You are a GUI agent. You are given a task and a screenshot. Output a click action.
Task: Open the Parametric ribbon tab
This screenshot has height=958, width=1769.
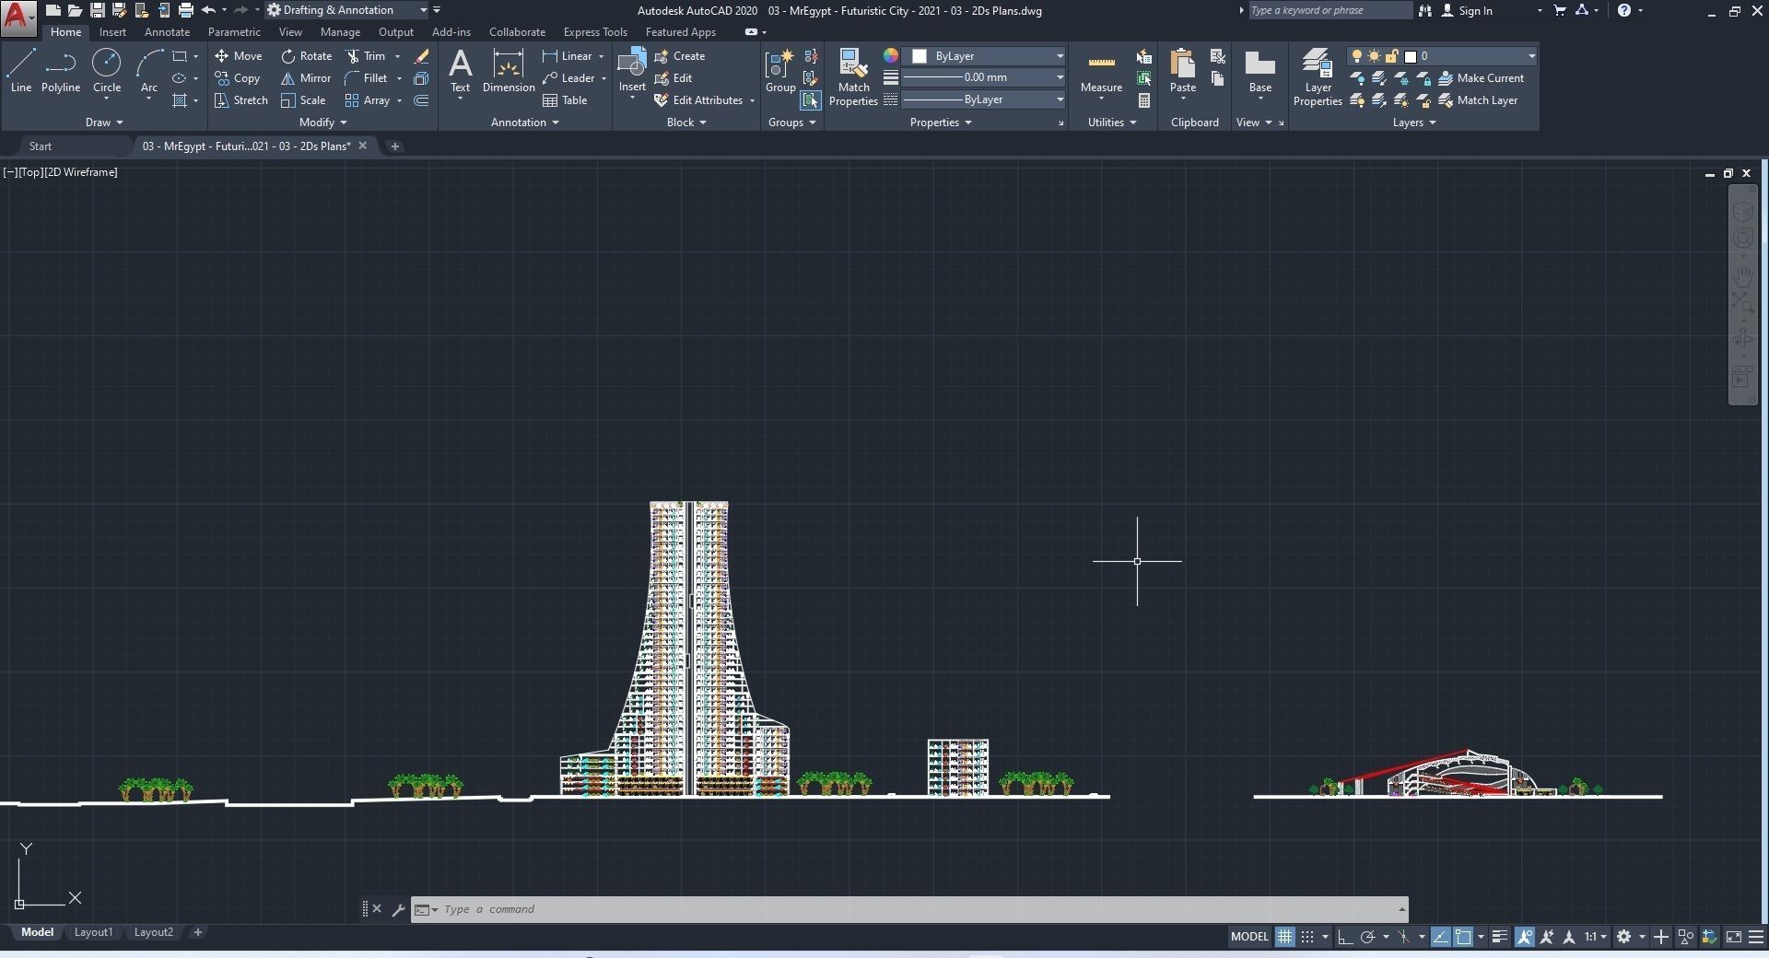[x=234, y=32]
